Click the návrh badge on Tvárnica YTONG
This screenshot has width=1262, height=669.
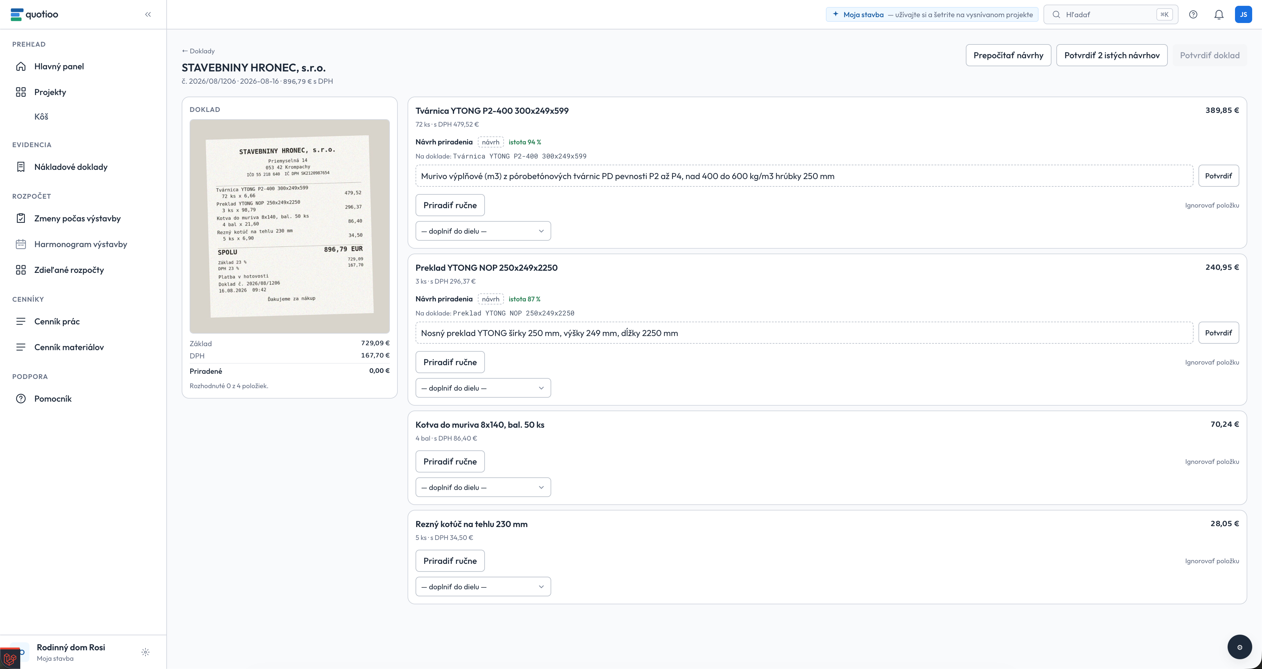pyautogui.click(x=490, y=142)
